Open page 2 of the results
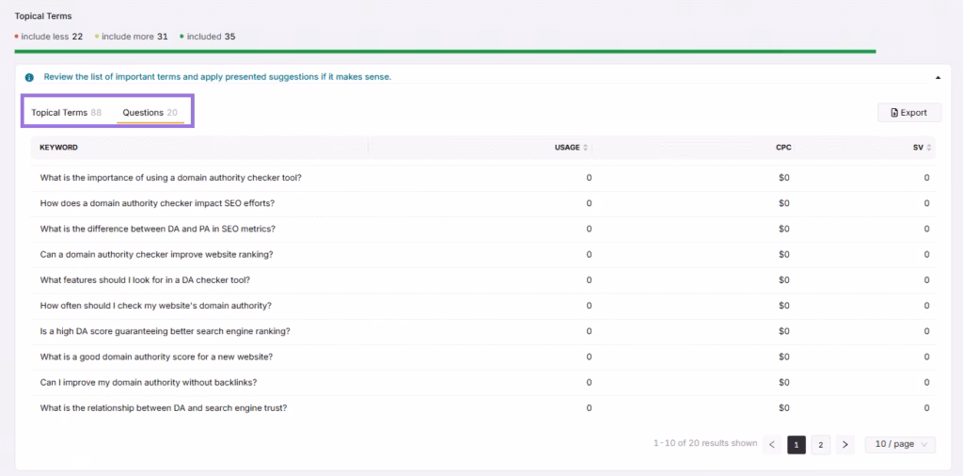Viewport: 963px width, 476px height. [x=820, y=445]
